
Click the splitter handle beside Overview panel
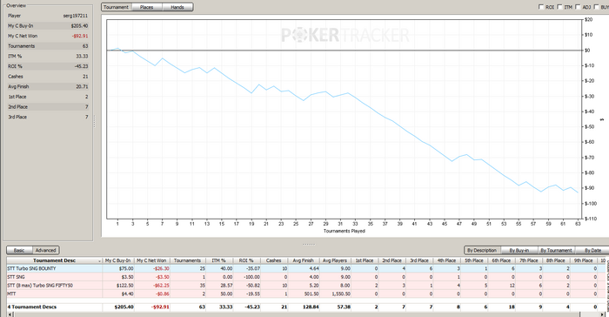94,121
